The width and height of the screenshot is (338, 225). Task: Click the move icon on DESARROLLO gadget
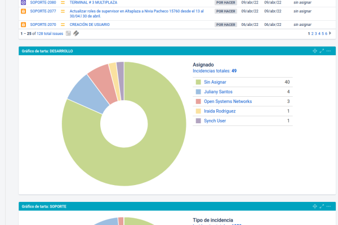point(315,51)
